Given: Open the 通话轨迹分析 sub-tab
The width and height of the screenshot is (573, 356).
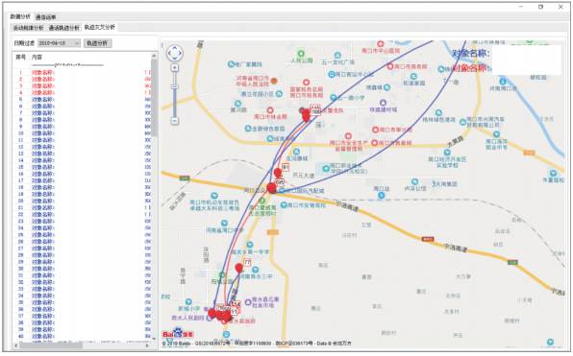Looking at the screenshot, I should pyautogui.click(x=64, y=28).
